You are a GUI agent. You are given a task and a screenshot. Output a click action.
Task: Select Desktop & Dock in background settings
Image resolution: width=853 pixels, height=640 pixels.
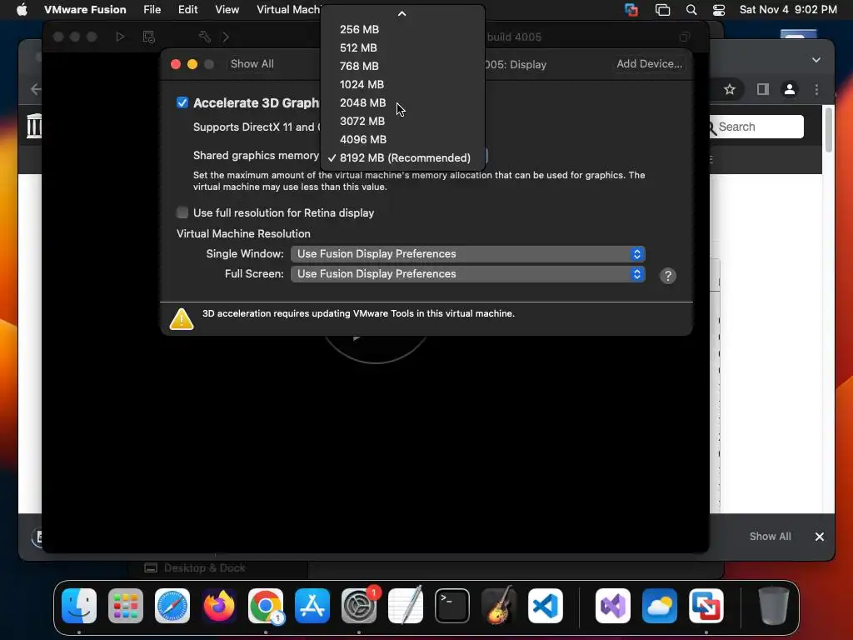click(195, 568)
